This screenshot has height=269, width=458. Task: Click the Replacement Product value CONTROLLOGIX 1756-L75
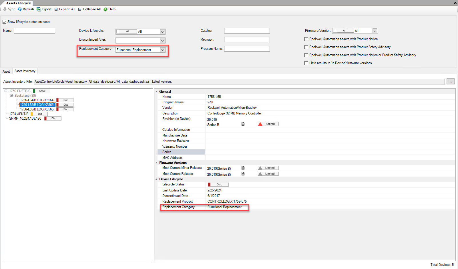click(227, 201)
